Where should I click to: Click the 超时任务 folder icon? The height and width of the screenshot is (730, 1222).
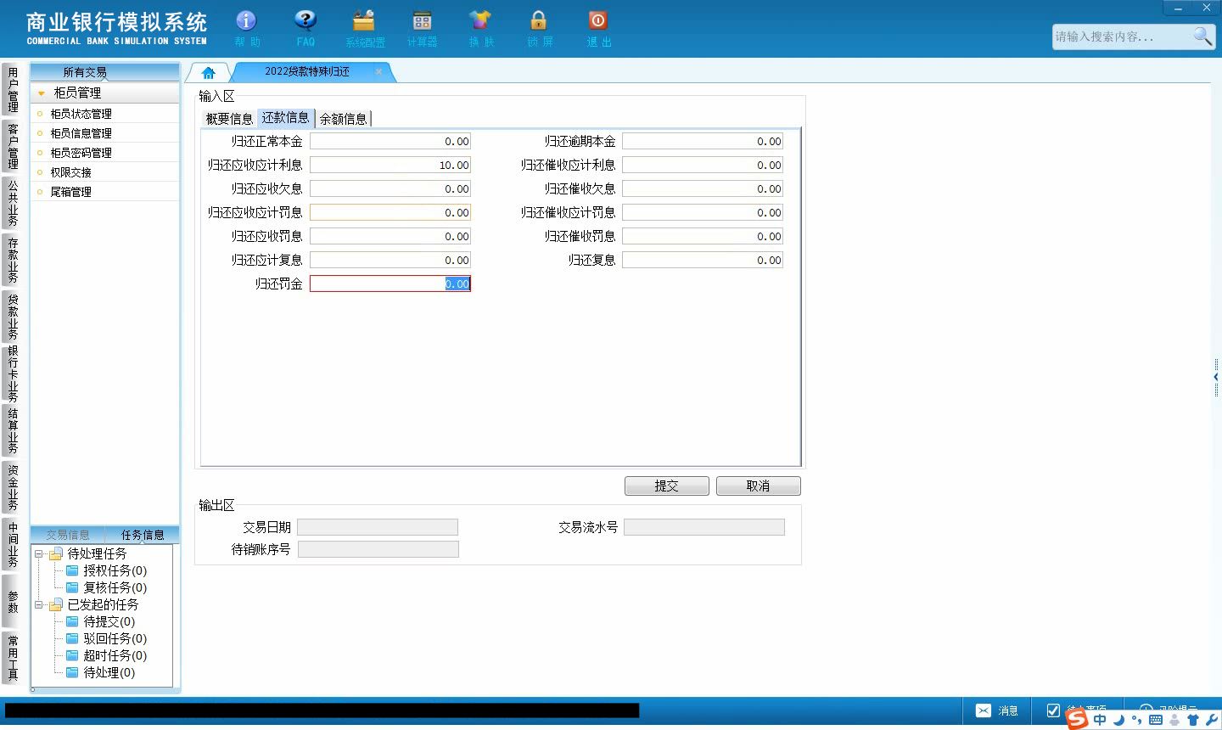coord(72,655)
